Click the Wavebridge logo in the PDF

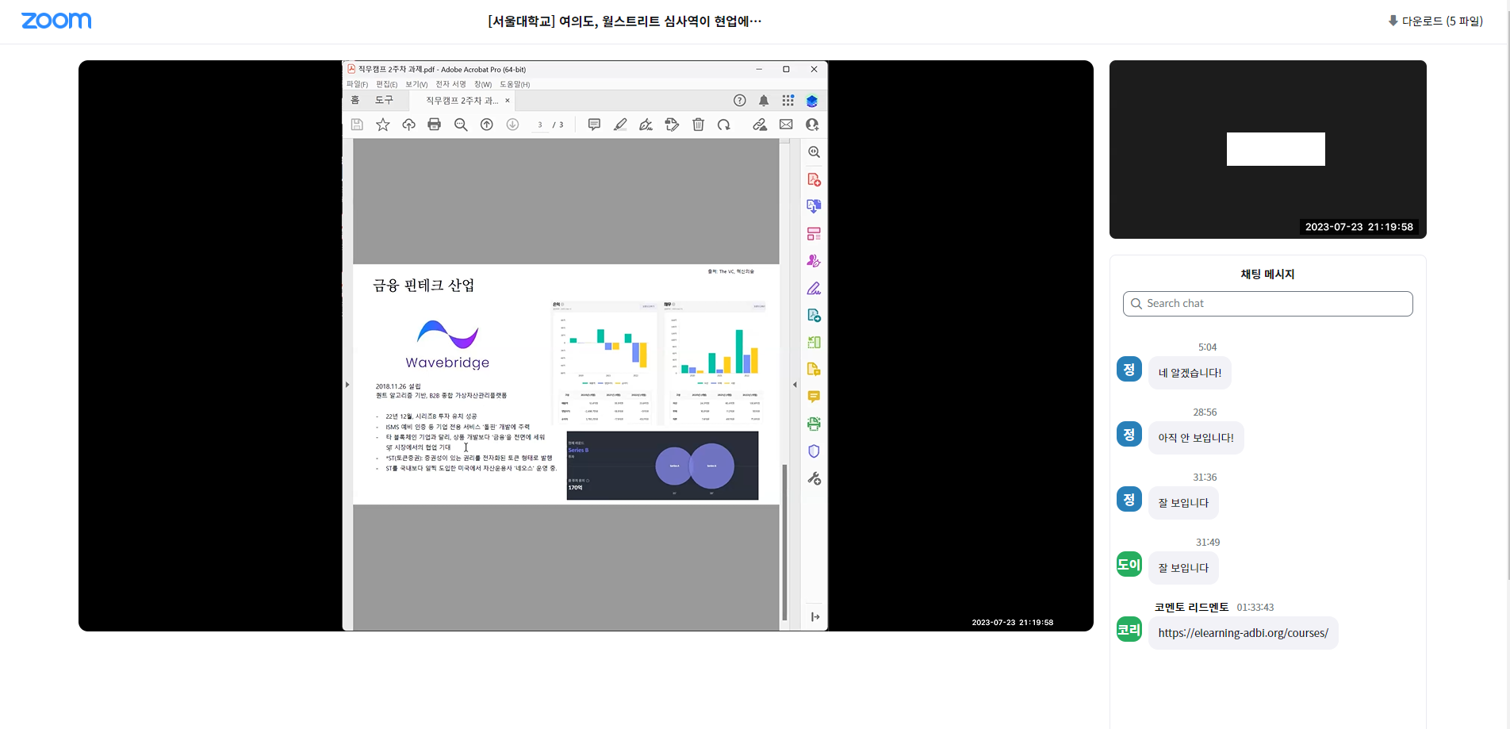[447, 344]
